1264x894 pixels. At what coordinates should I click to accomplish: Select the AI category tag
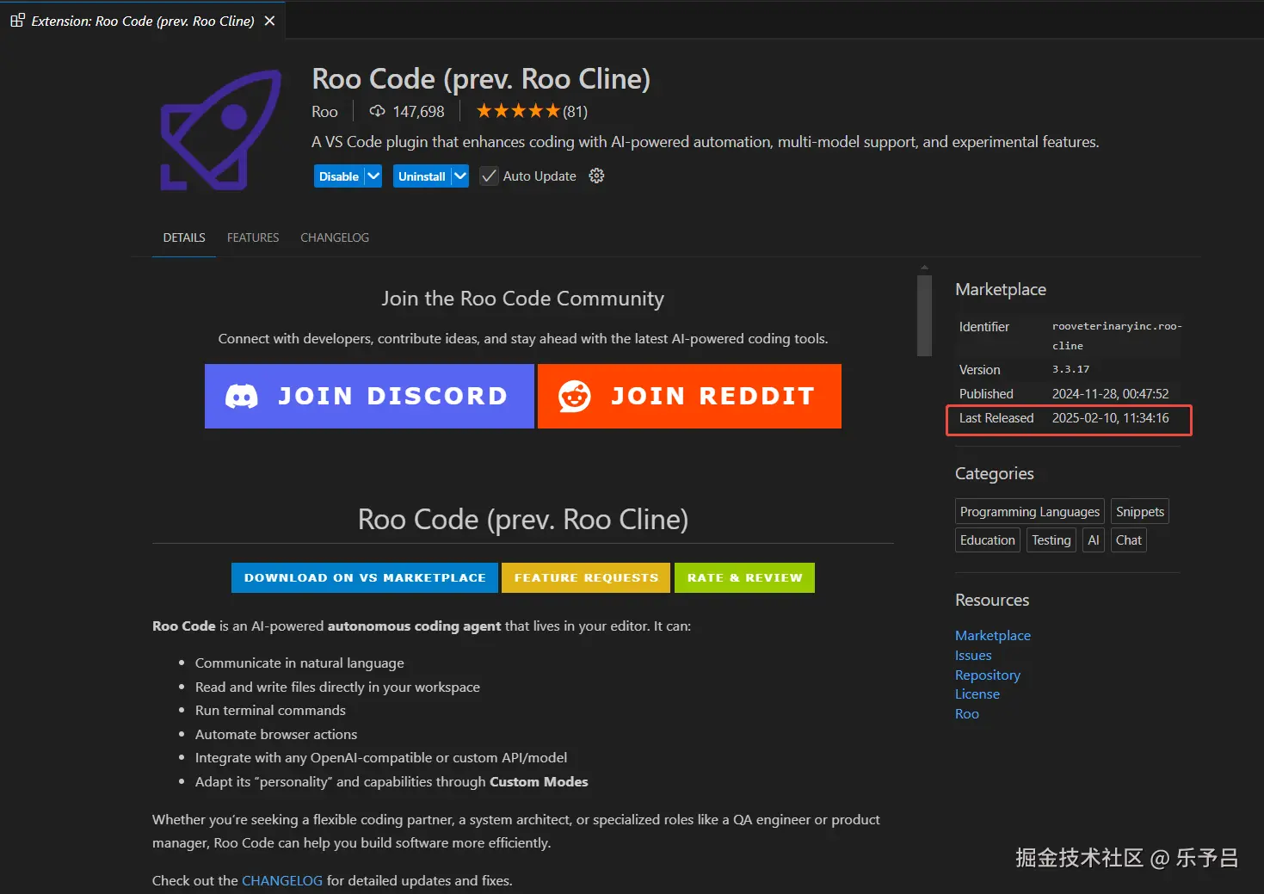1094,539
